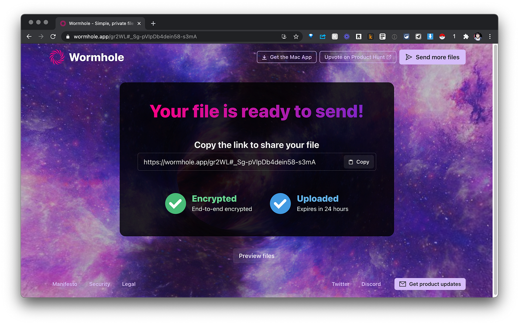Click Get the Mac App button

(287, 57)
